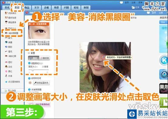This screenshot has width=168, height=119.
Task: Open the 消除红眼 red-eye removal tool
Action: (x=11, y=56)
